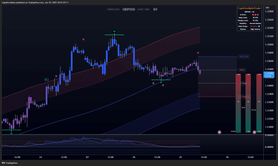Click the Stop Loss label
278x166 pixels.
[244, 56]
